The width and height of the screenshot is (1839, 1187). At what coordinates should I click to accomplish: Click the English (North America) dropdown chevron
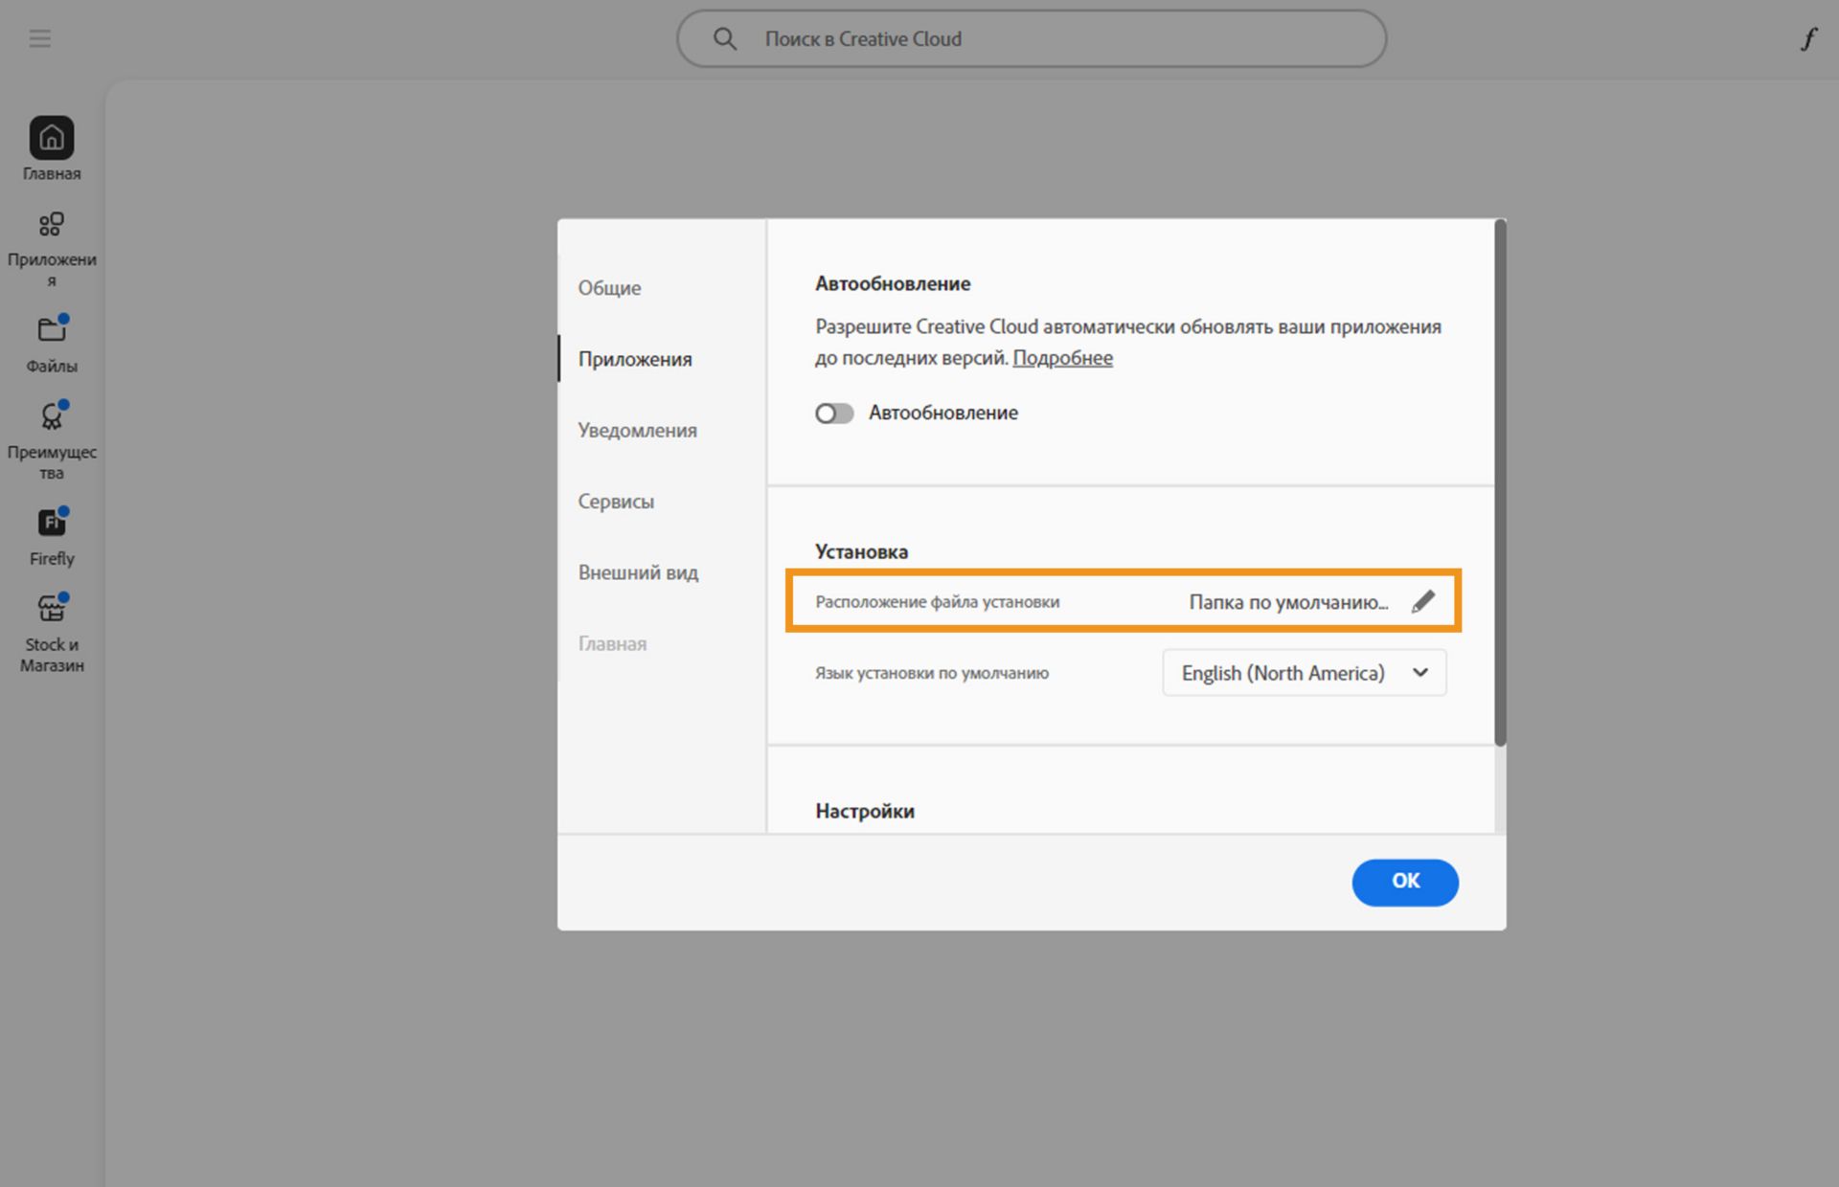(1420, 673)
